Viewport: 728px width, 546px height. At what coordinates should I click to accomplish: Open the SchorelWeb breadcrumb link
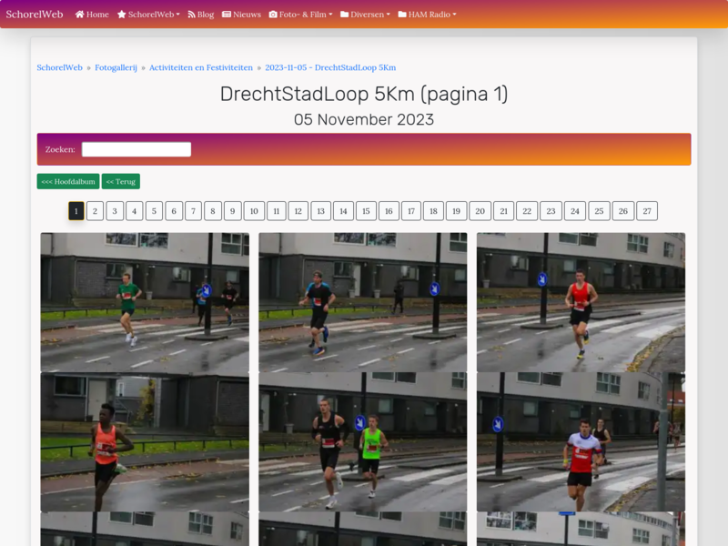pos(59,67)
